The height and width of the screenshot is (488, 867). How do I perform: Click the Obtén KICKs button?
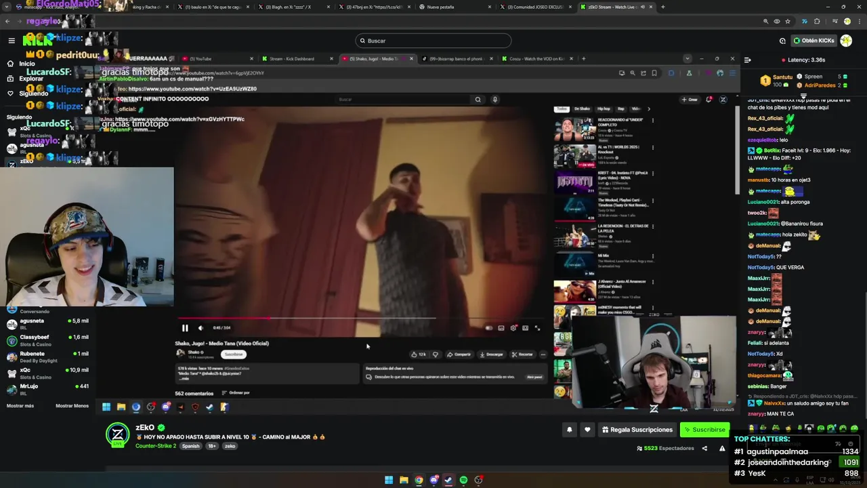(x=813, y=41)
